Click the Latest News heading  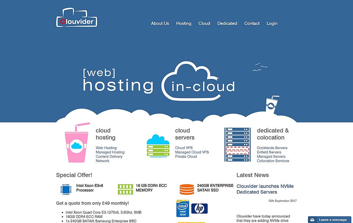tap(253, 175)
